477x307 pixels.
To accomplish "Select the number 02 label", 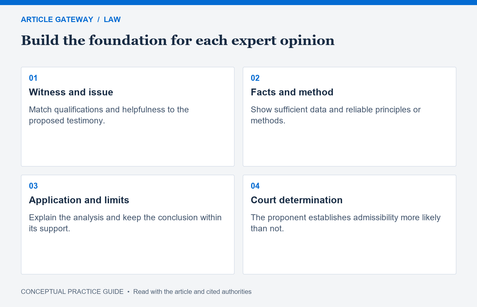I will coord(255,78).
